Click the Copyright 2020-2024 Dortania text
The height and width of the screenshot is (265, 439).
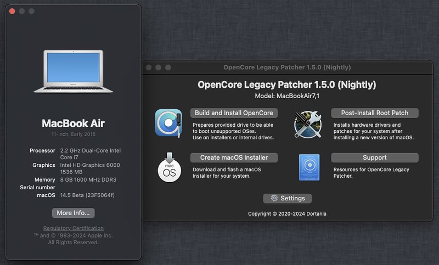click(287, 214)
